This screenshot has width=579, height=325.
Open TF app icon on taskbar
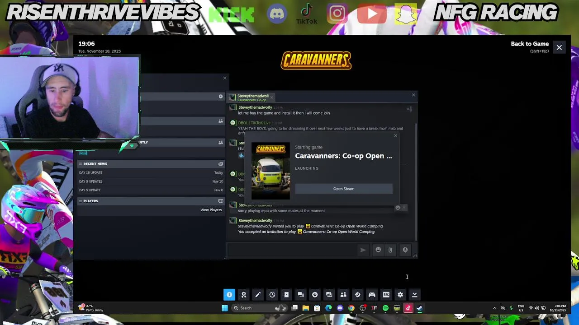point(374,308)
